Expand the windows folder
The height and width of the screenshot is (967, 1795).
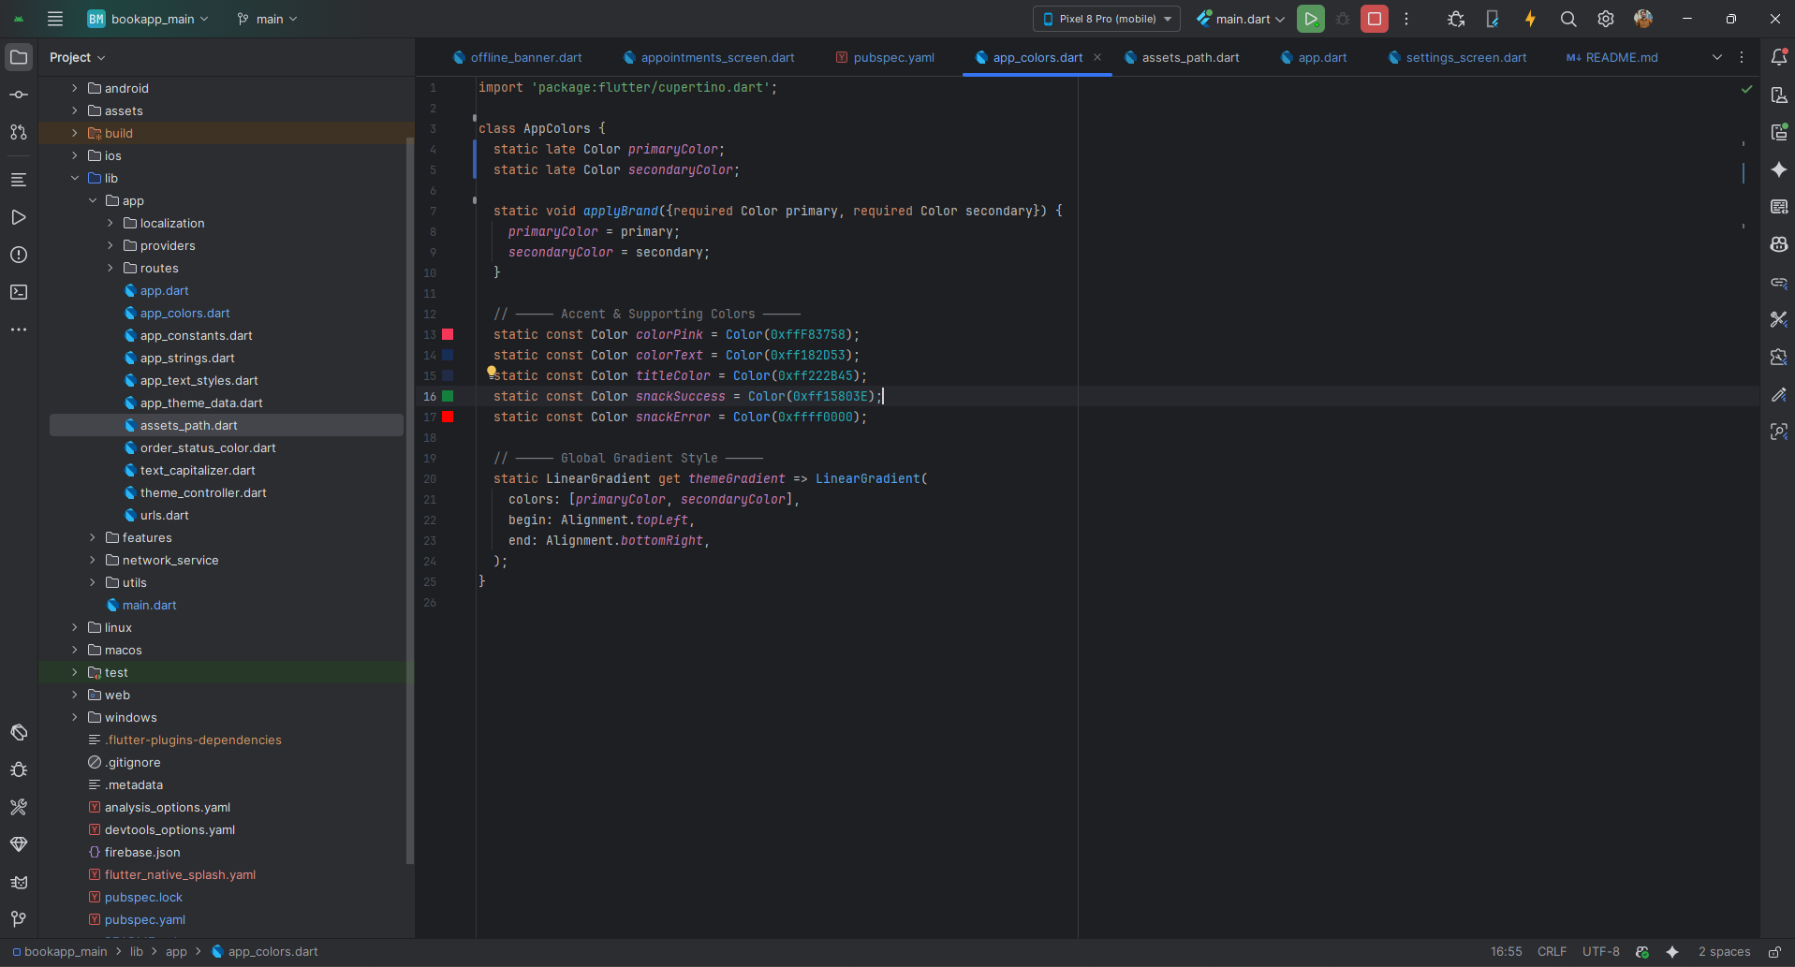75,717
